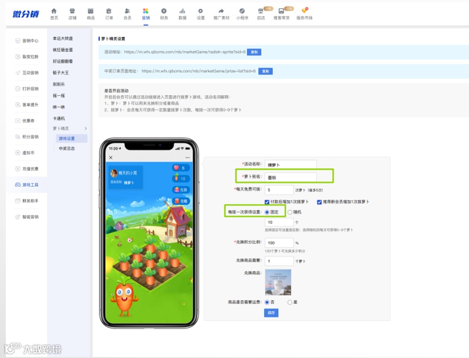The image size is (469, 358).
Task: Select the 随机 radio button
Action: (290, 212)
